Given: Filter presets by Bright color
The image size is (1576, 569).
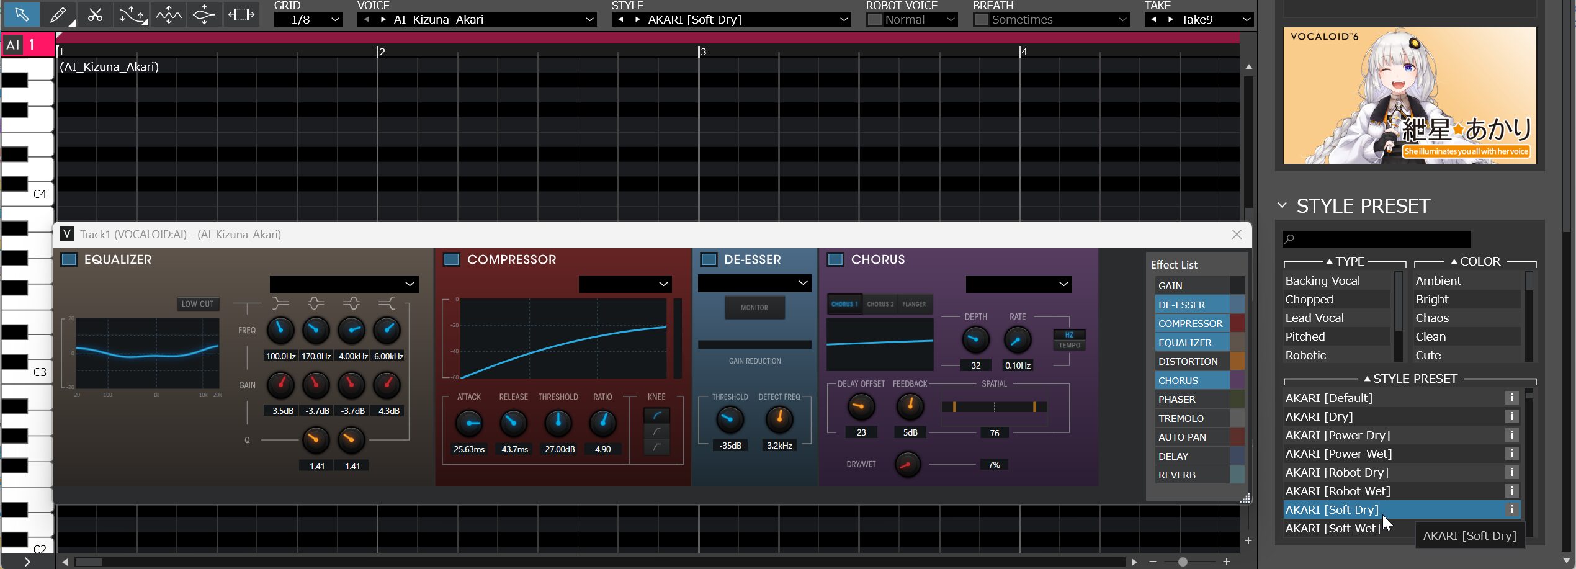Looking at the screenshot, I should (1467, 299).
